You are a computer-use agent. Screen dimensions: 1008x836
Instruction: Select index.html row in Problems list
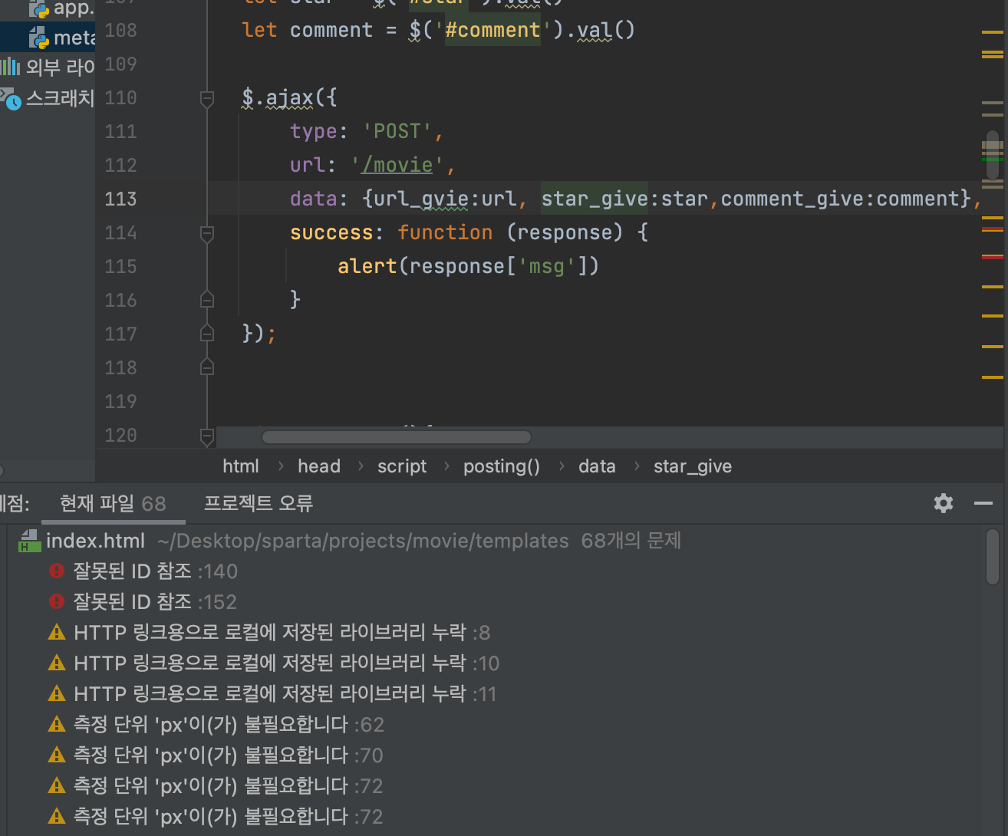[495, 541]
